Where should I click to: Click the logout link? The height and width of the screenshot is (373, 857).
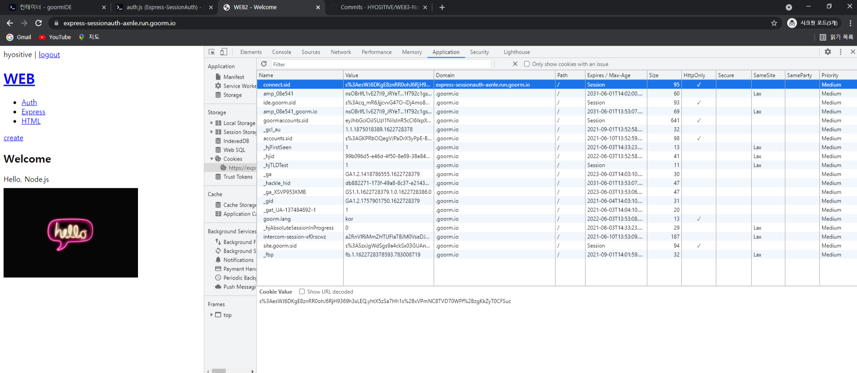pos(49,55)
